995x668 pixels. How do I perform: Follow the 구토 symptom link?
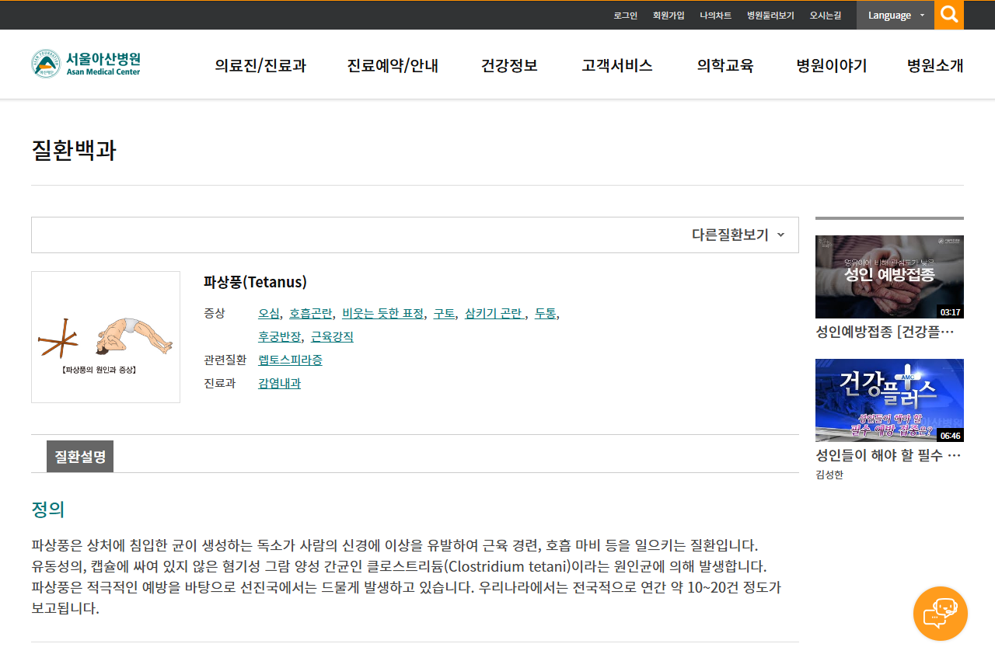tap(444, 313)
